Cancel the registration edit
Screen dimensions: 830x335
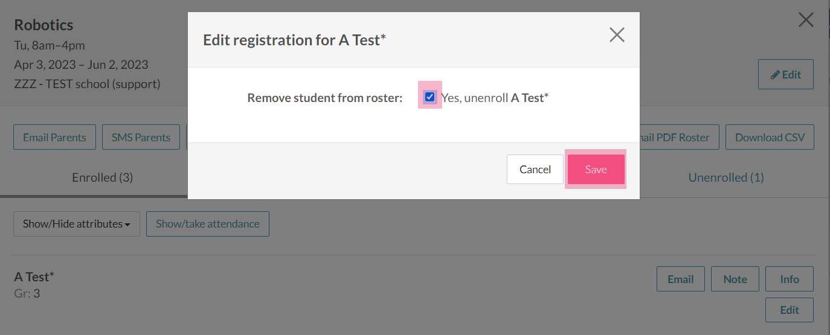[535, 170]
